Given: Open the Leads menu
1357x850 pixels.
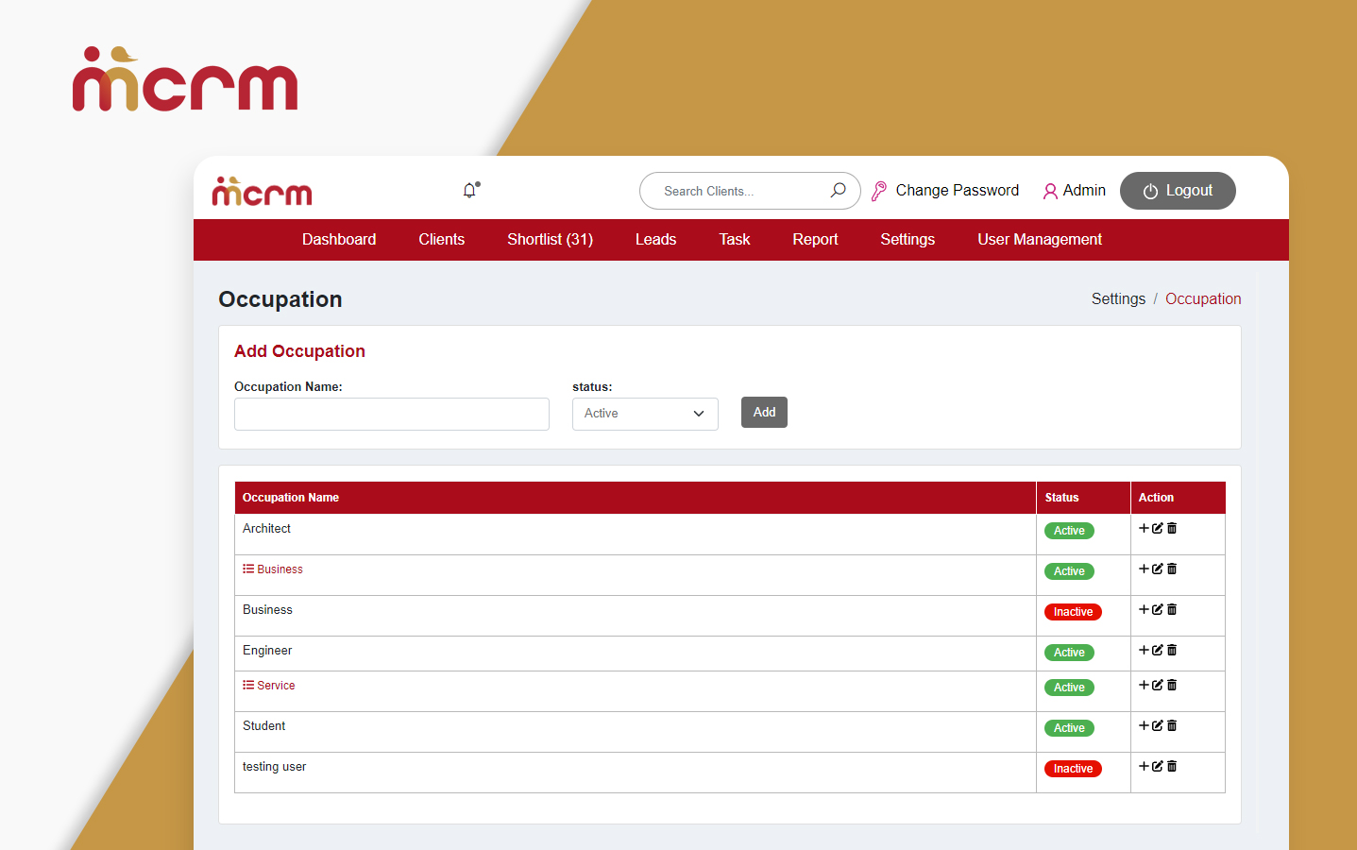Looking at the screenshot, I should coord(655,240).
